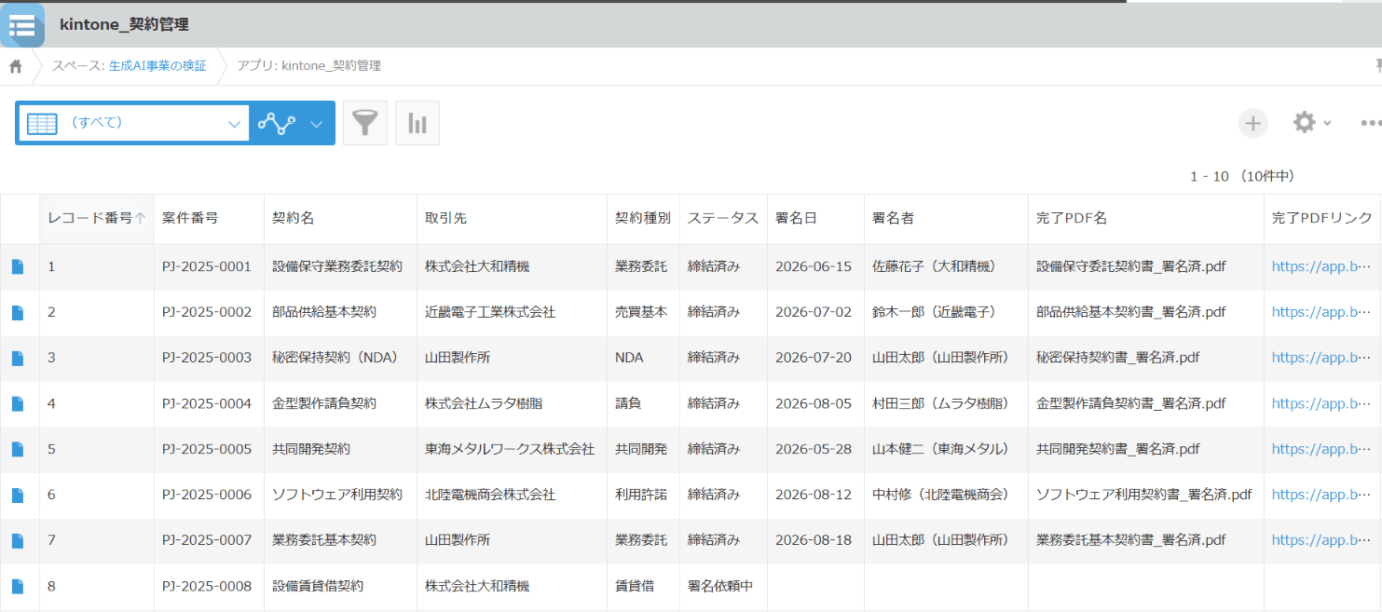
Task: Click the table view icon
Action: [42, 123]
